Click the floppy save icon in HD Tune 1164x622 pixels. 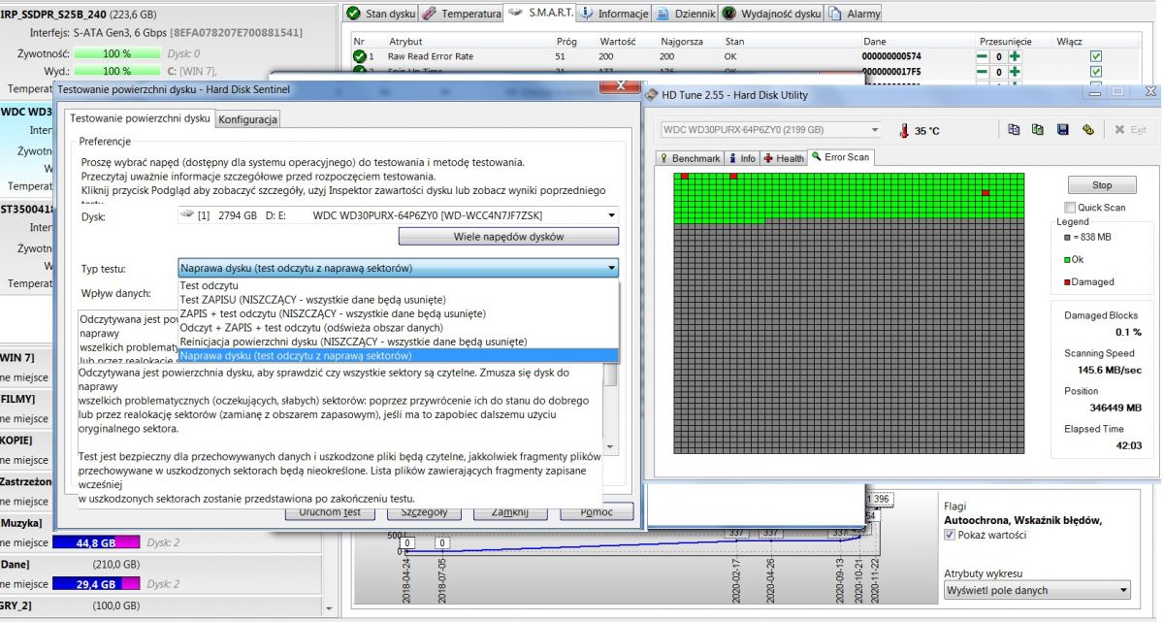[x=1062, y=129]
